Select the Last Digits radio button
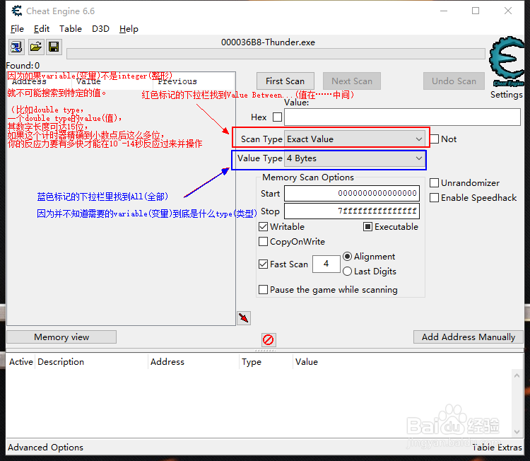The width and height of the screenshot is (530, 461). click(x=347, y=272)
